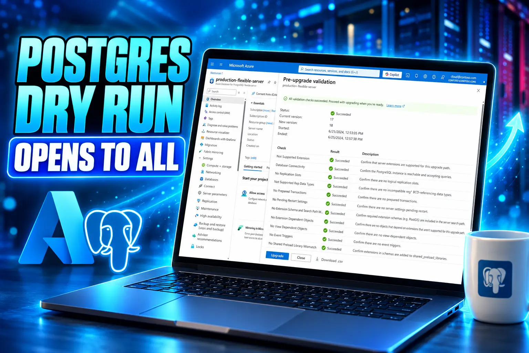Open the notifications bell
Viewport: 529px width, 353px height.
pos(416,76)
